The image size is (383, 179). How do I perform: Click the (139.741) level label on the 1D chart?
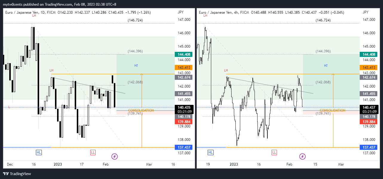click(135, 113)
